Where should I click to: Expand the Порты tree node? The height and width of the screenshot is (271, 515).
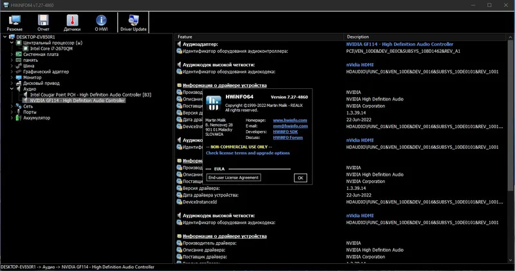pos(12,112)
